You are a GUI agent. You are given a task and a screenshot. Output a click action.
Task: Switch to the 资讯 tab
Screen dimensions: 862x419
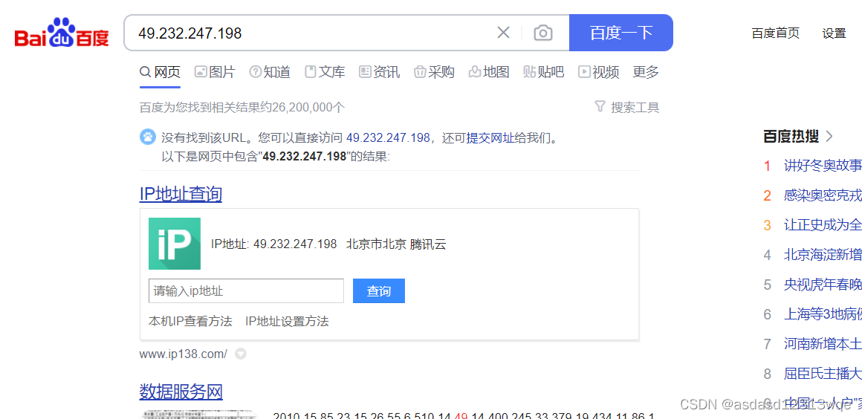coord(379,71)
